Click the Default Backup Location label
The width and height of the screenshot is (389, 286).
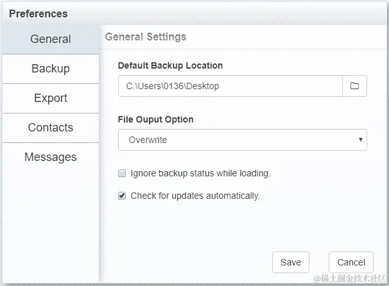[x=171, y=65]
